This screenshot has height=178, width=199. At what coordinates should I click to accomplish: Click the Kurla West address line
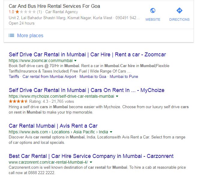click(x=60, y=18)
